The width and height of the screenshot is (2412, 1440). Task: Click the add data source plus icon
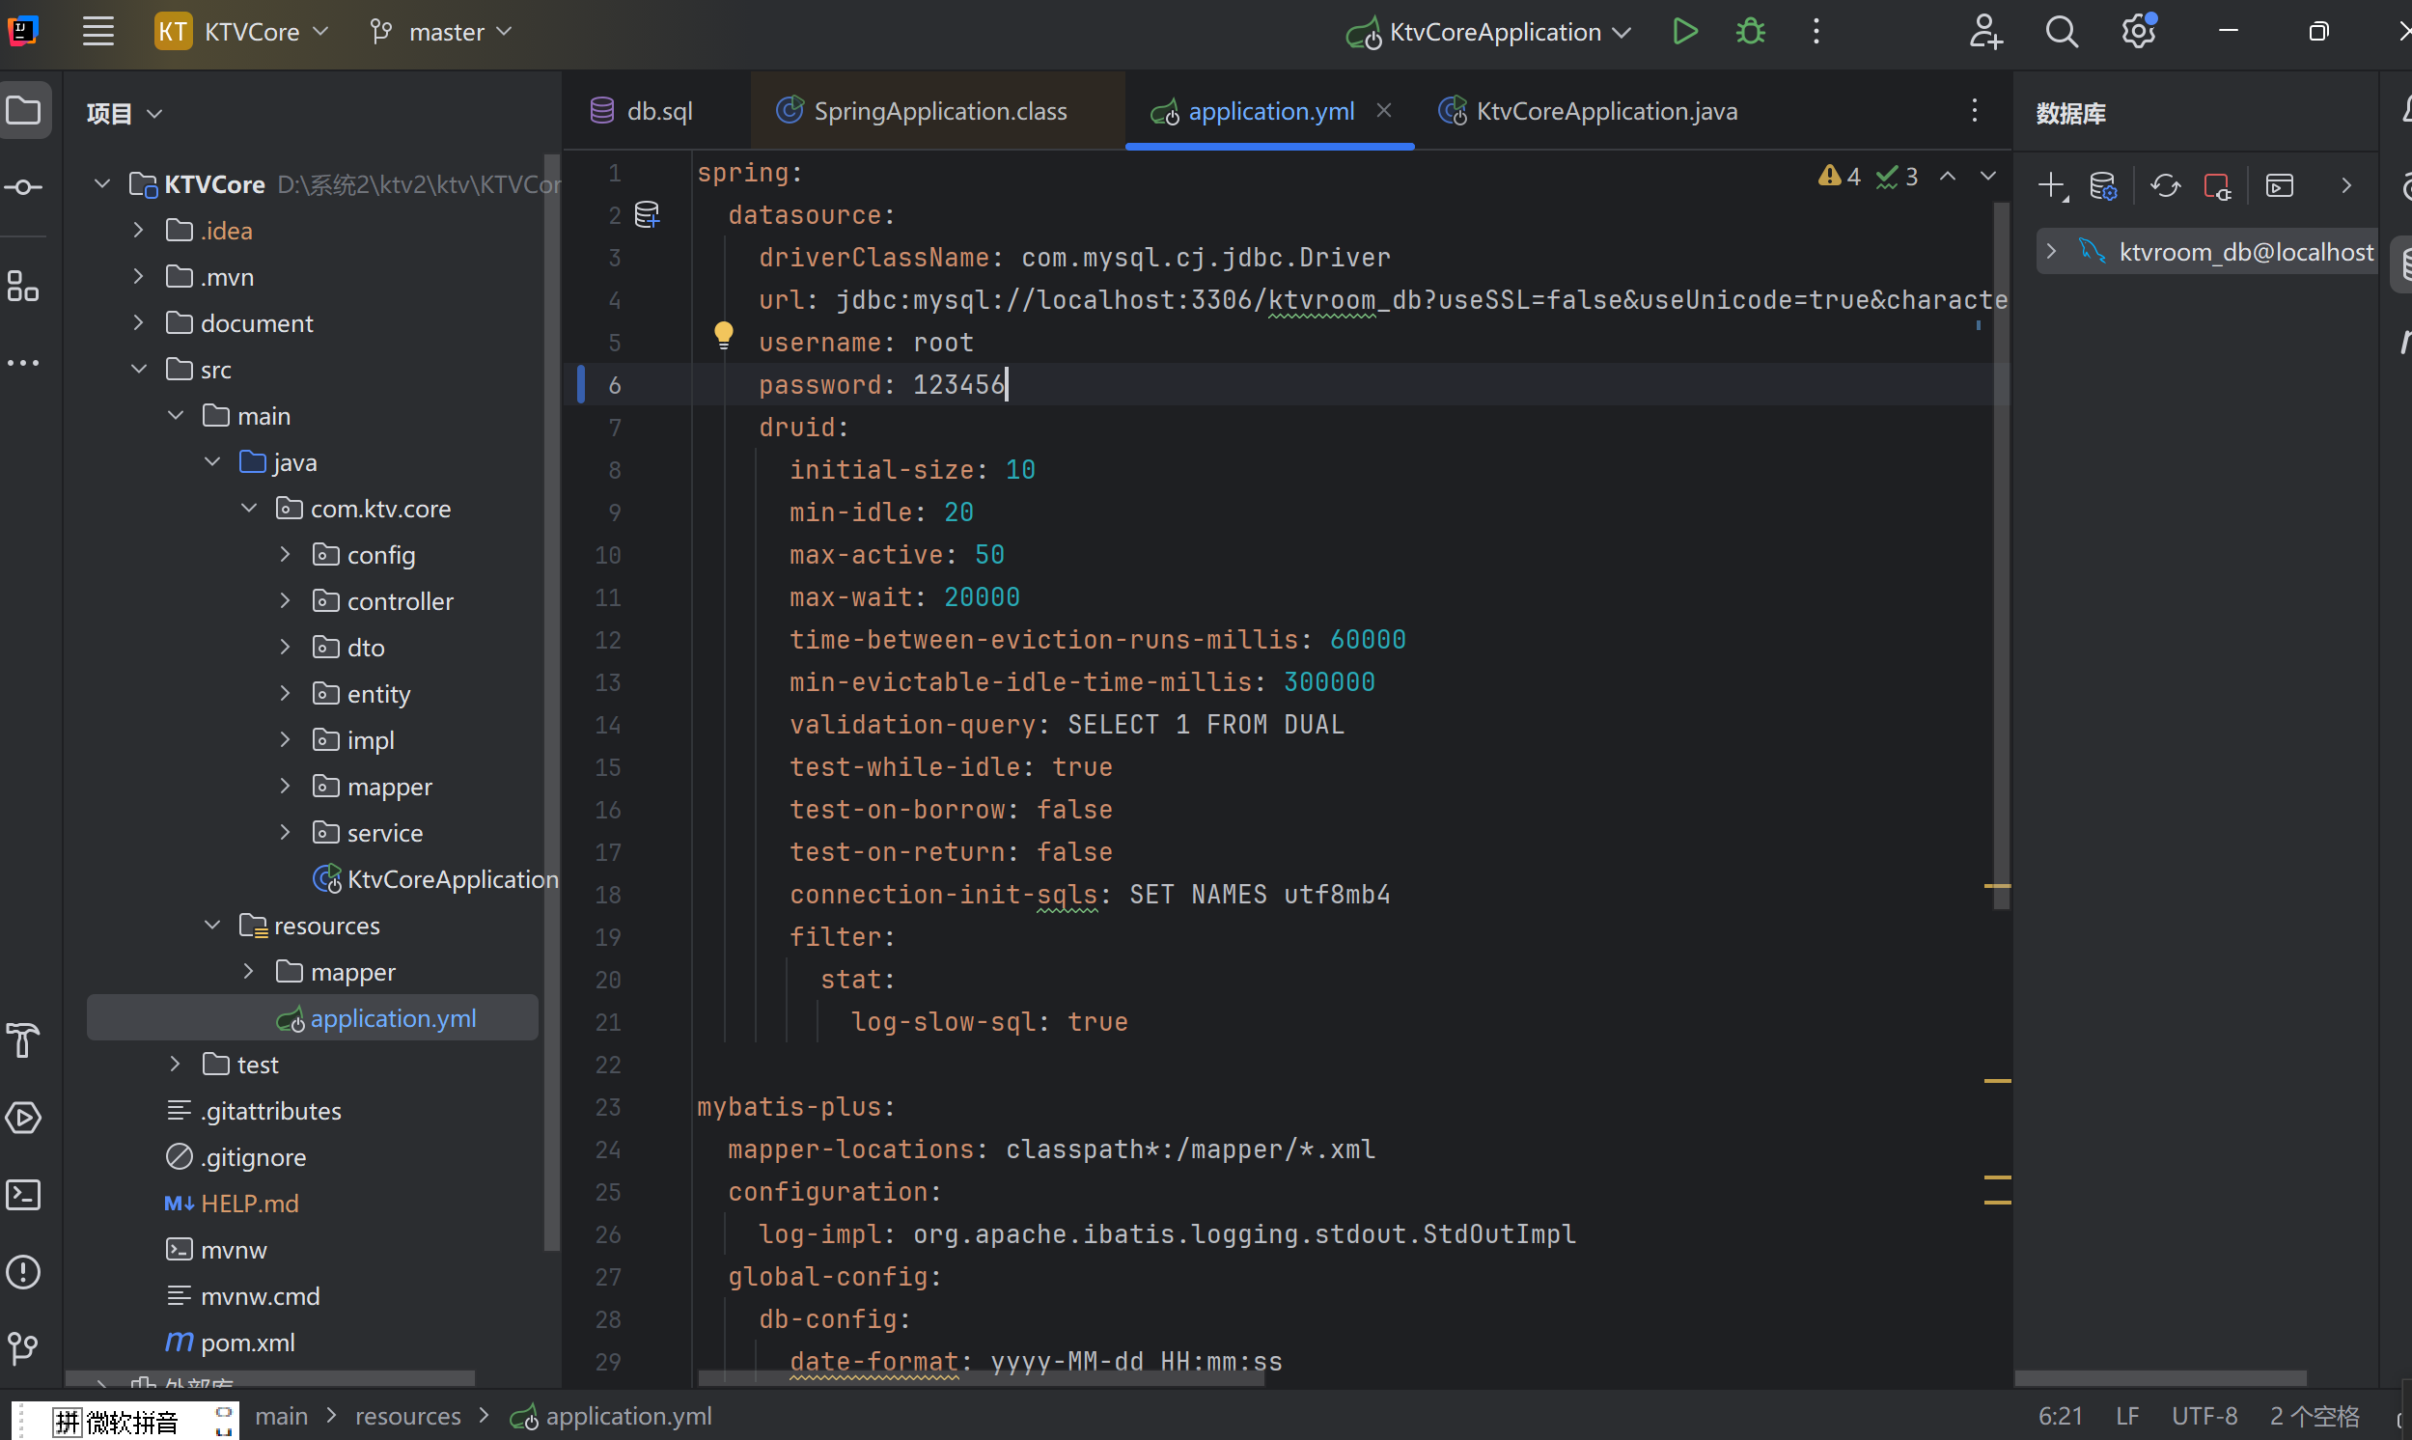pyautogui.click(x=2050, y=184)
